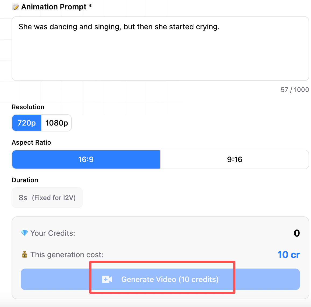Click the money bag icon beside generation cost
Viewport: 311px width, 307px height.
[24, 254]
